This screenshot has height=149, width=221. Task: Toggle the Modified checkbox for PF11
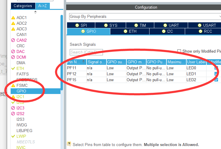coord(216,68)
